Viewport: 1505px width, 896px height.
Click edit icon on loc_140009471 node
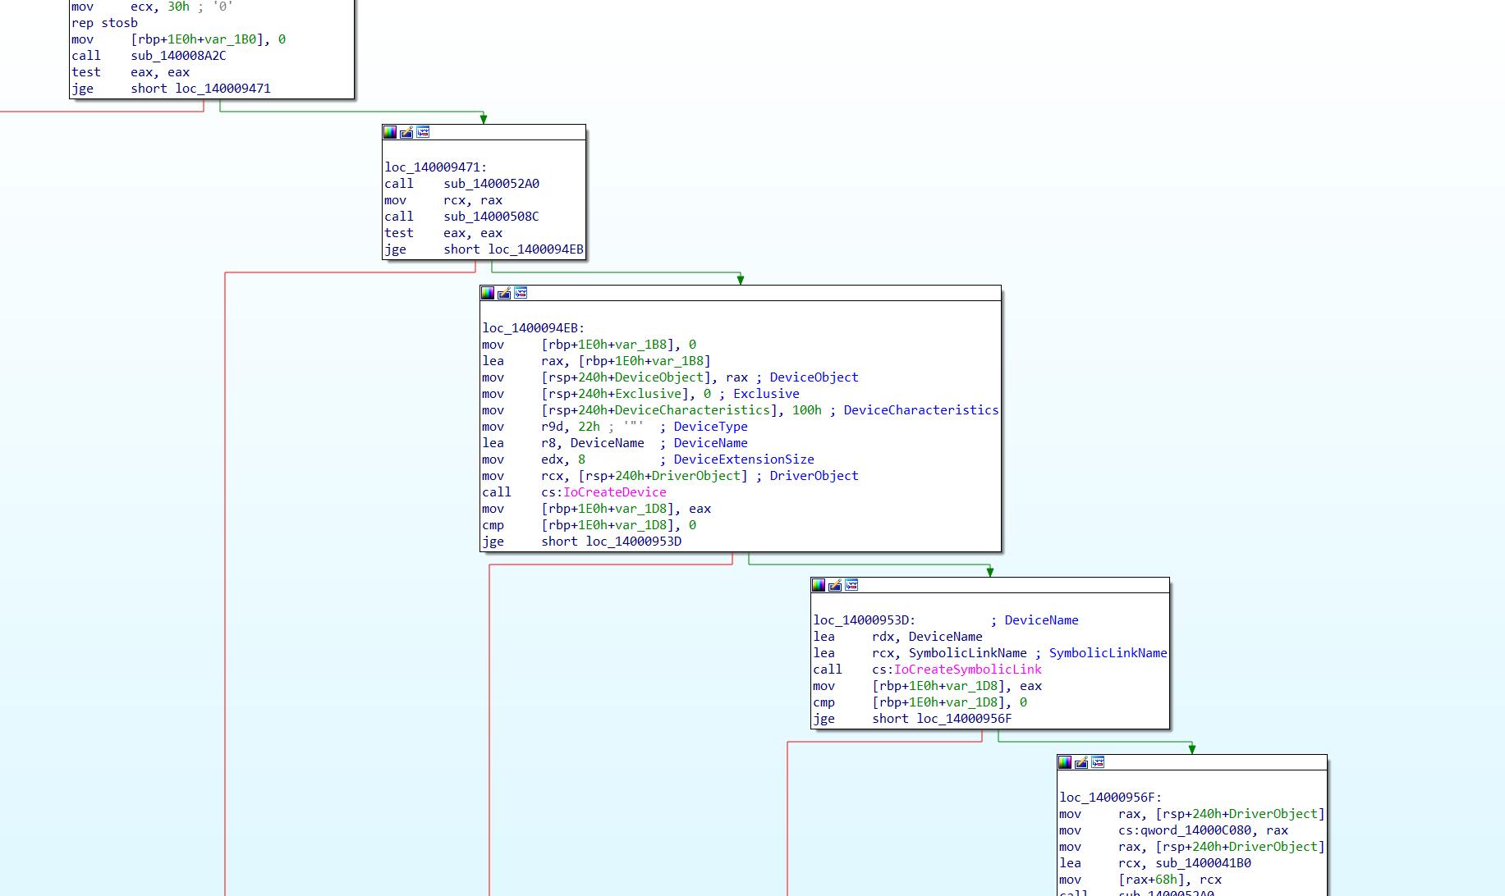tap(406, 132)
